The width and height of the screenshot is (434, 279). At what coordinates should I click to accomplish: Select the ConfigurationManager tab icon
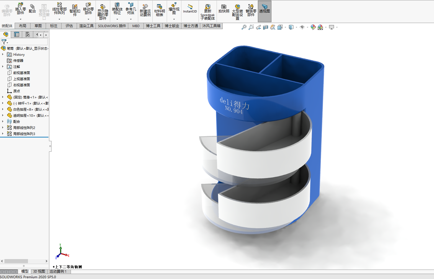(27, 34)
